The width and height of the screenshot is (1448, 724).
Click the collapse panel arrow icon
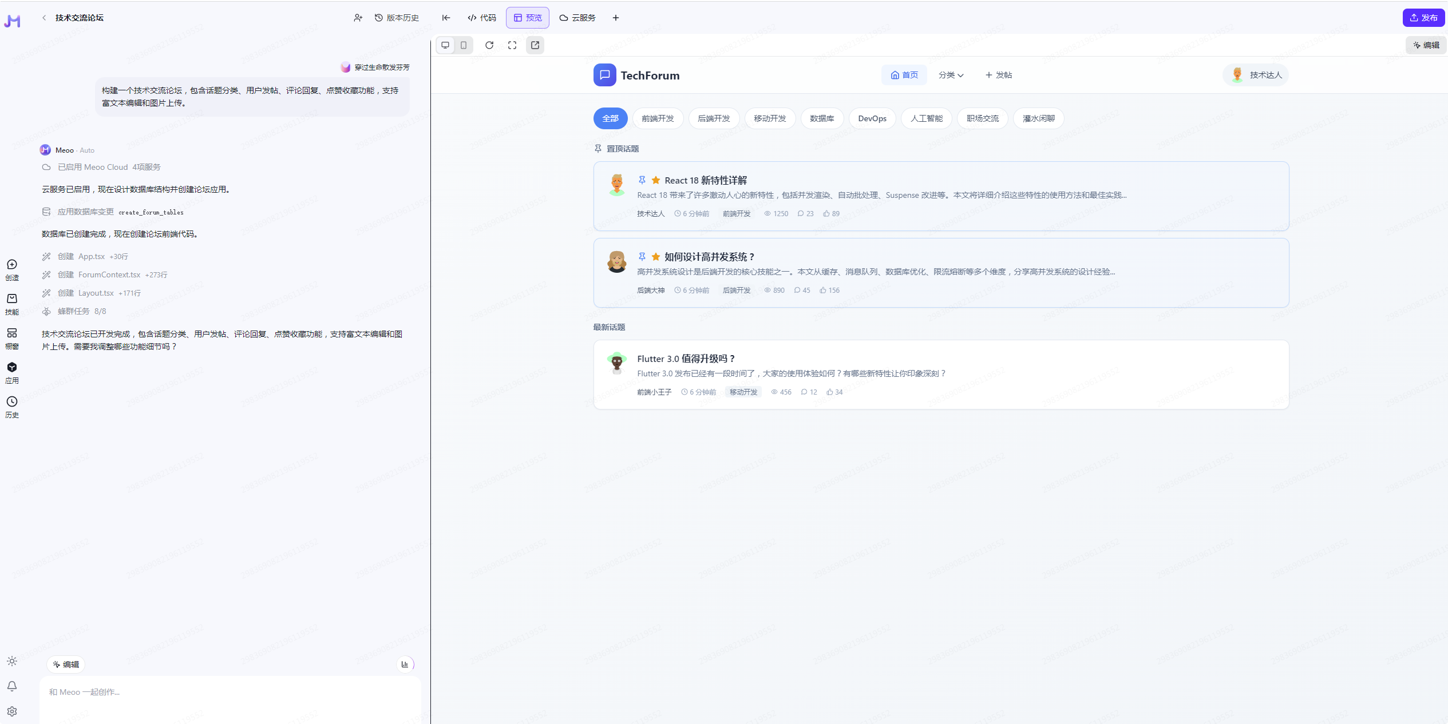click(446, 18)
